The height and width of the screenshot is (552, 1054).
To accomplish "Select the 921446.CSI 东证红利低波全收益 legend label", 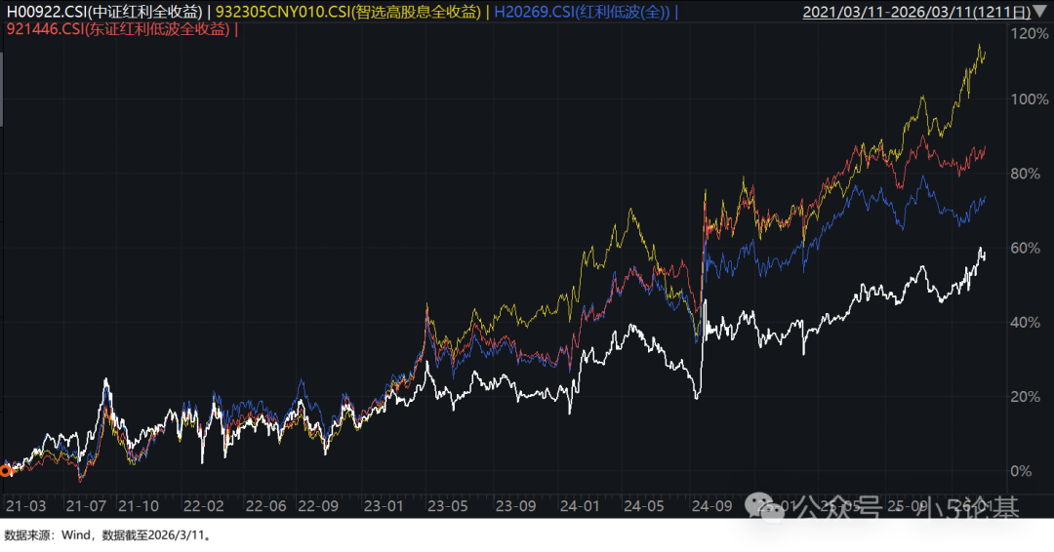I will coord(119,29).
